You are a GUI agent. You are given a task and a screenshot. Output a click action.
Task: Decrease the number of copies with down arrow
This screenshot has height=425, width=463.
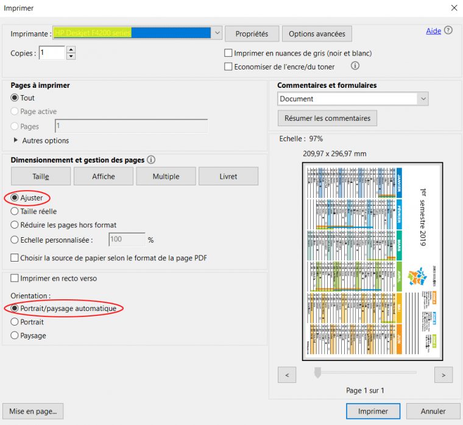coord(71,57)
